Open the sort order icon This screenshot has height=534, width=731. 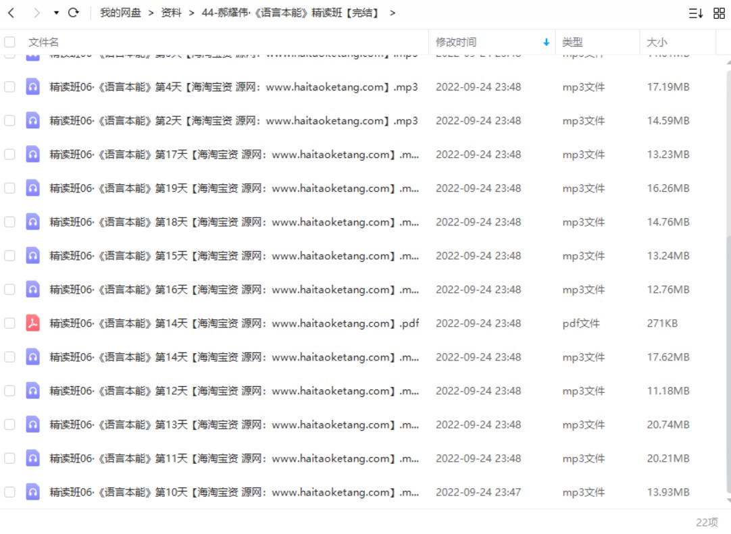(696, 14)
